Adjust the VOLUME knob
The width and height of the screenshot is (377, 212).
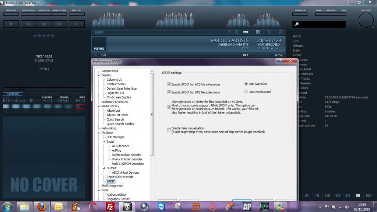366,21
